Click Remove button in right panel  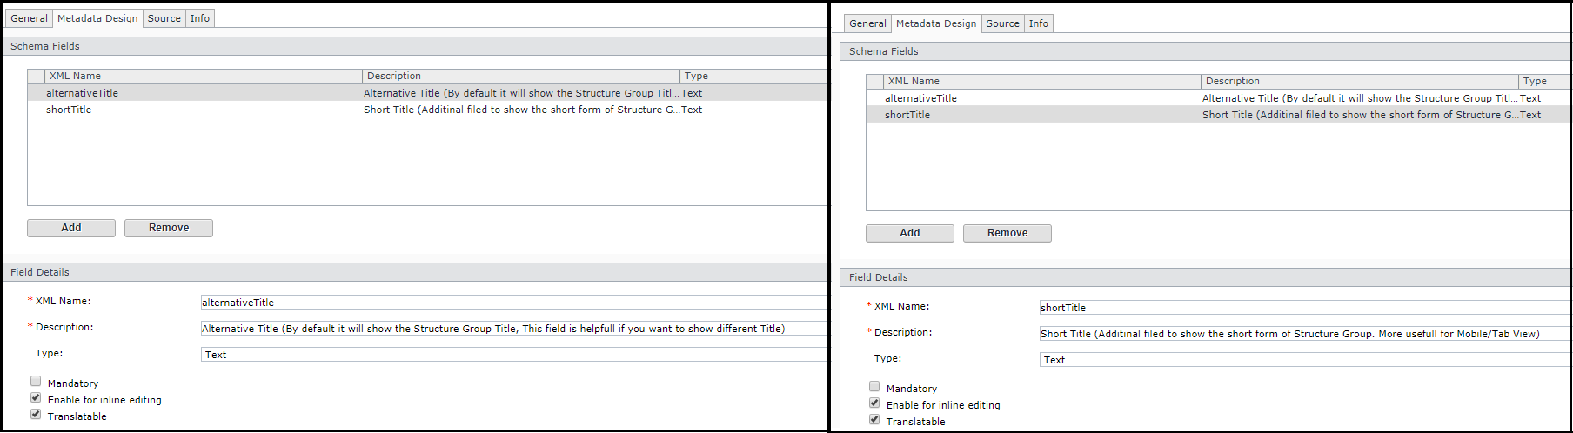[x=1007, y=233]
